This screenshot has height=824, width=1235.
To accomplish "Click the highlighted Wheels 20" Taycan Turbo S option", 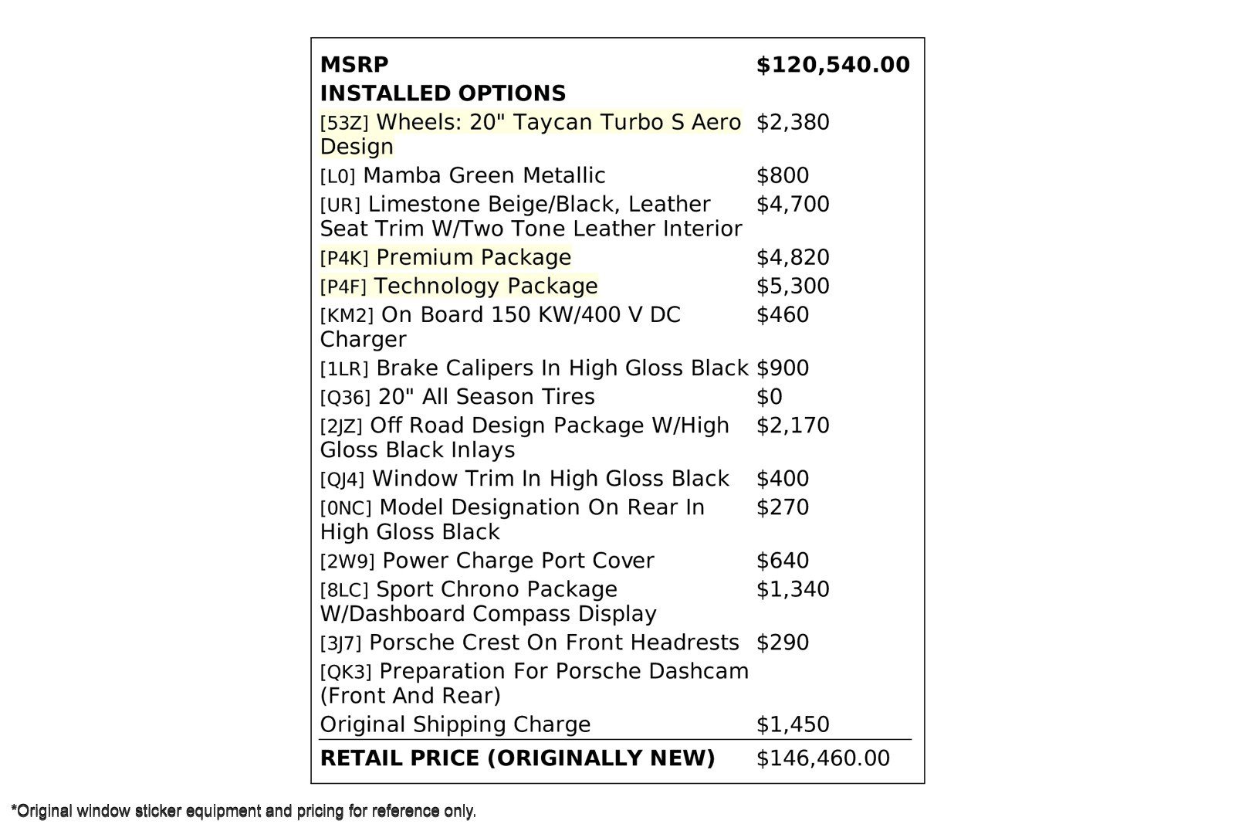I will (530, 123).
